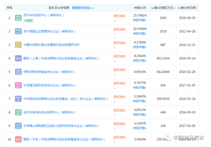View 股权结构 for 中科院(武汉) row

pyautogui.click(x=119, y=97)
